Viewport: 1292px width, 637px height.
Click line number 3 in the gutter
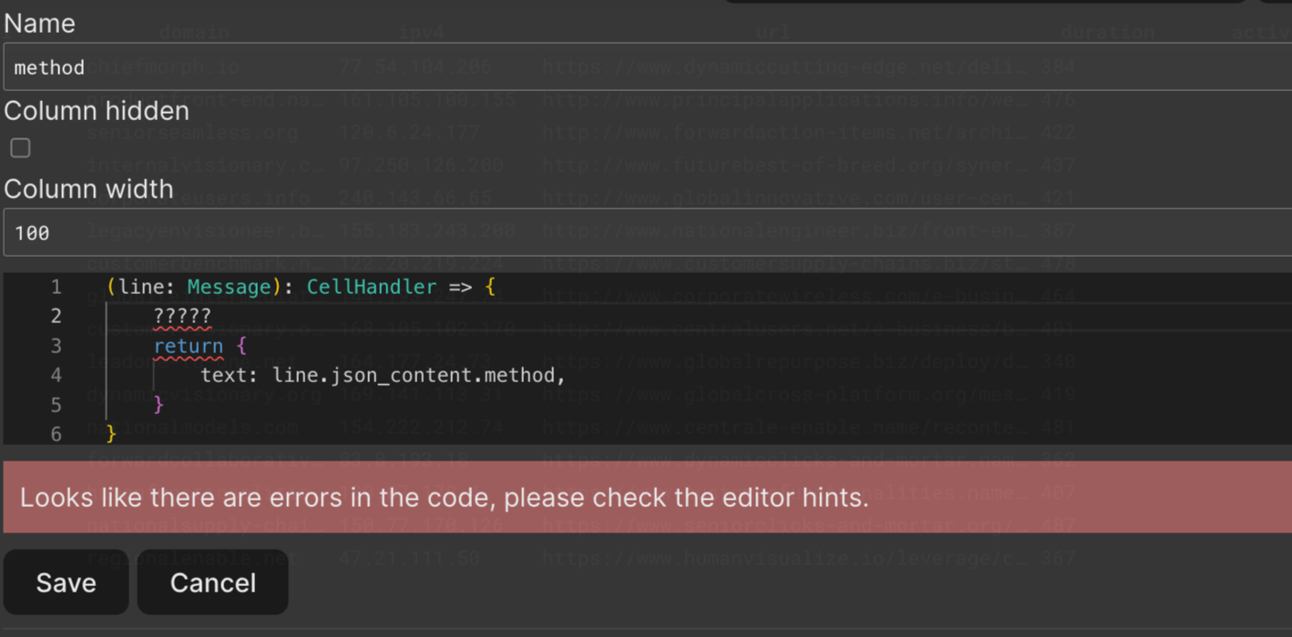56,346
